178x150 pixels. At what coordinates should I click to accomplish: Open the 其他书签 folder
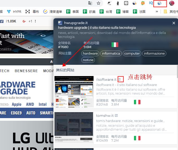[171, 11]
